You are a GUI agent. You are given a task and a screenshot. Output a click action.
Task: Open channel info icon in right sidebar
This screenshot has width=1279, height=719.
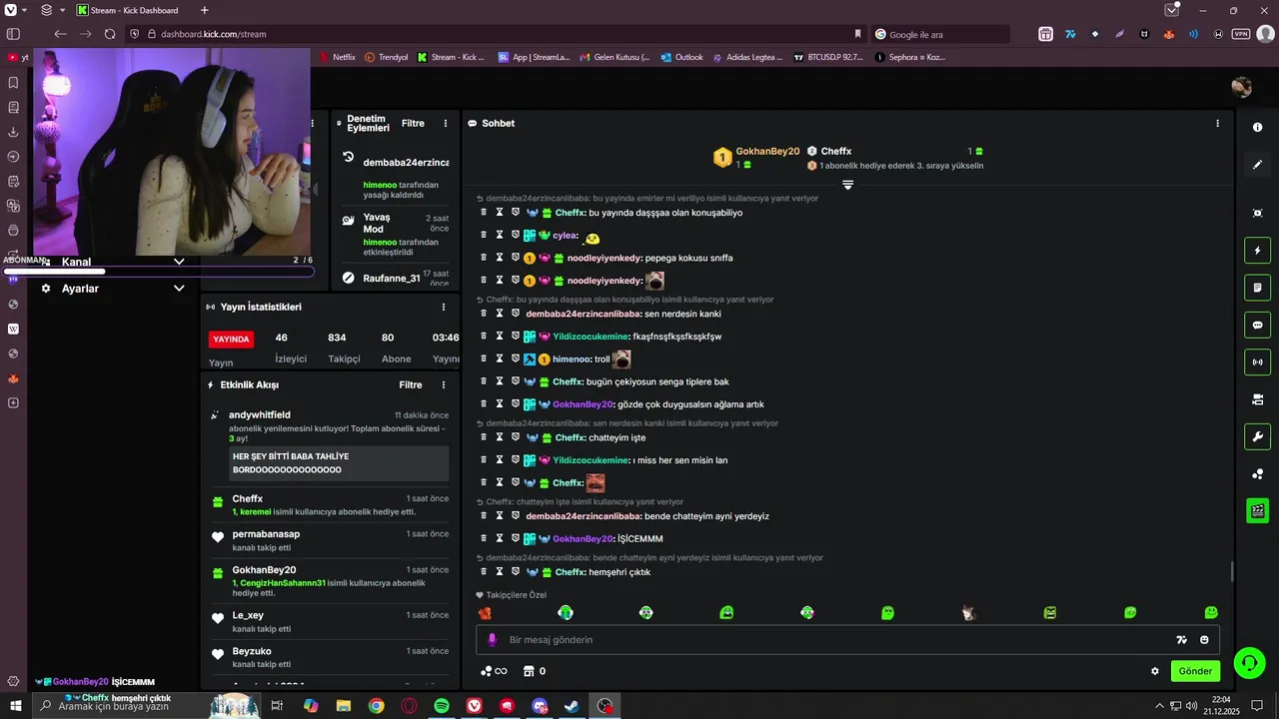pyautogui.click(x=1257, y=127)
